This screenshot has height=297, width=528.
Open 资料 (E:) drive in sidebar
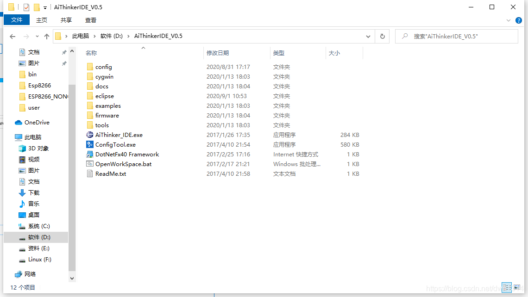pyautogui.click(x=34, y=248)
